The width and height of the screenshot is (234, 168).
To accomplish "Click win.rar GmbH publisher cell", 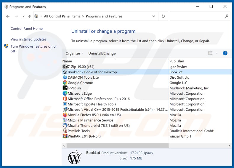I will point(180,136).
